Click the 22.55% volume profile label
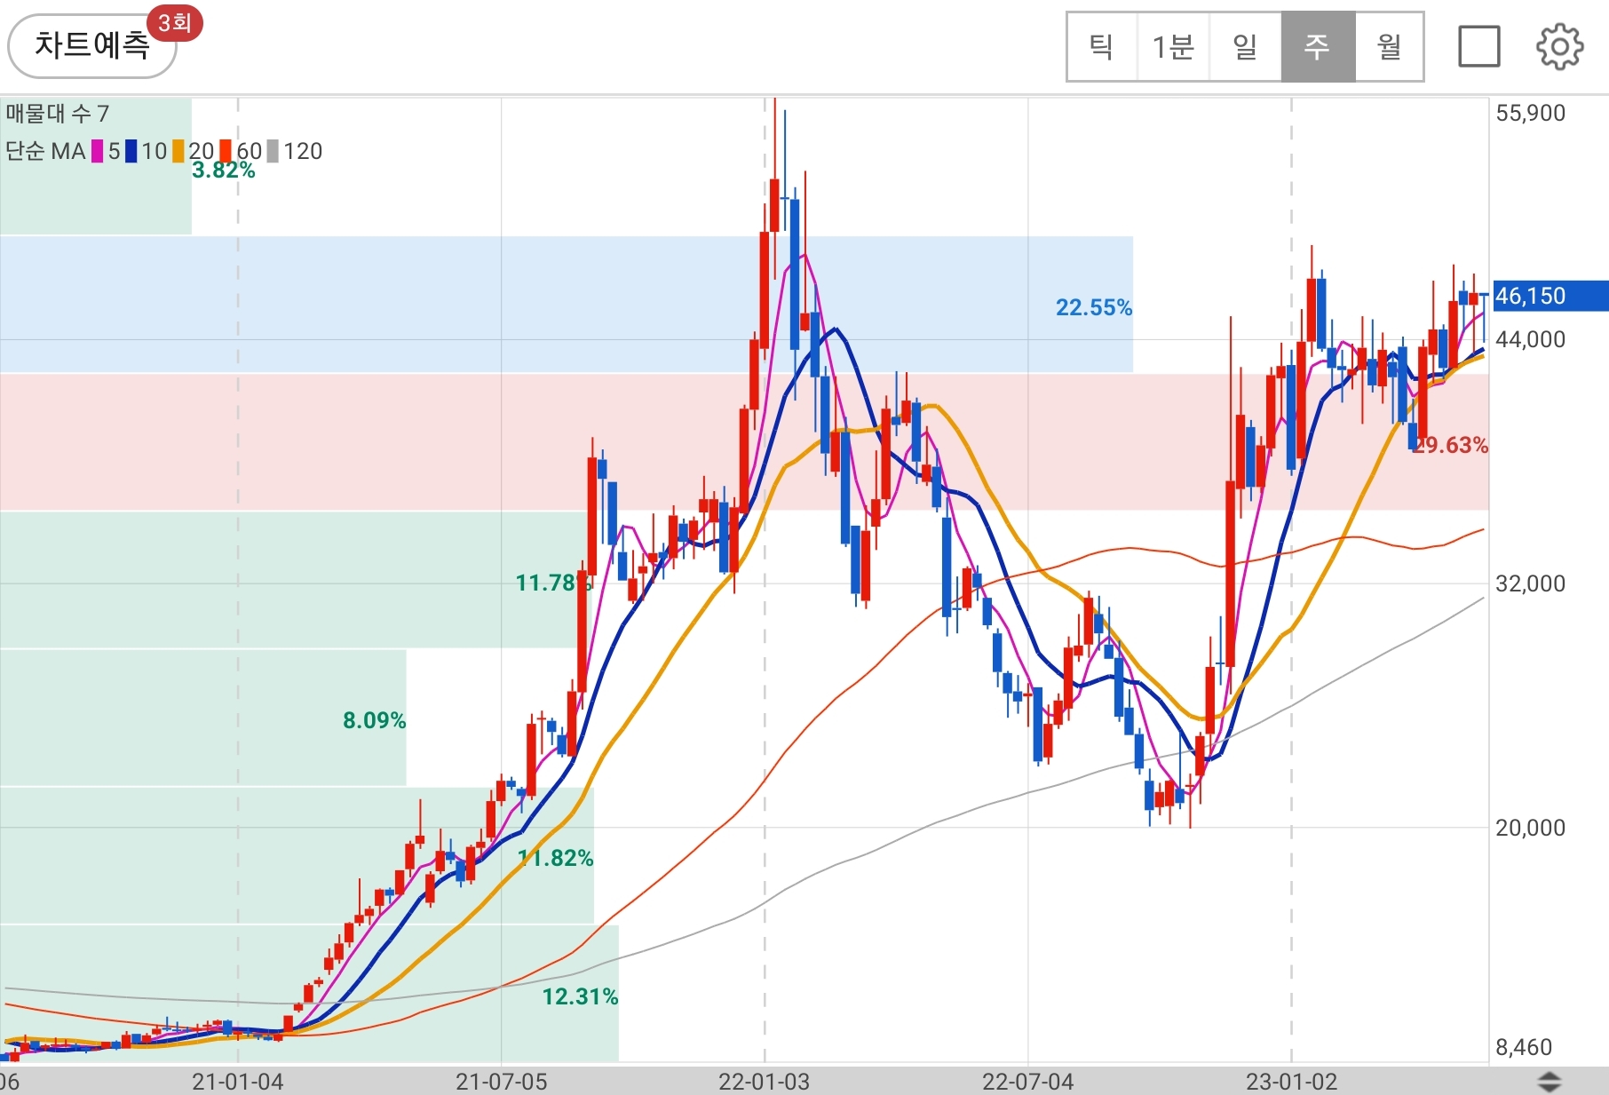The height and width of the screenshot is (1095, 1609). 1094,308
